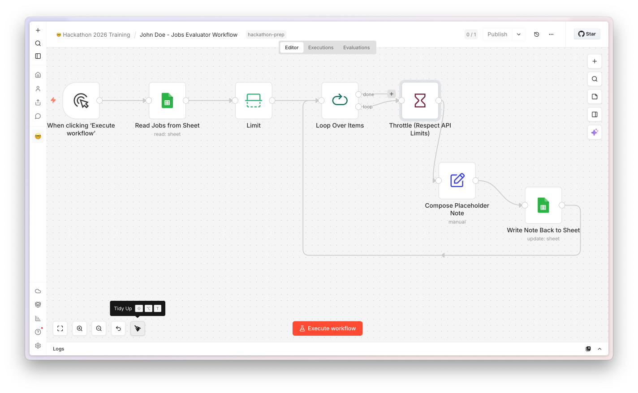Add sticky note from canvas panel
638x393 pixels.
click(x=595, y=97)
